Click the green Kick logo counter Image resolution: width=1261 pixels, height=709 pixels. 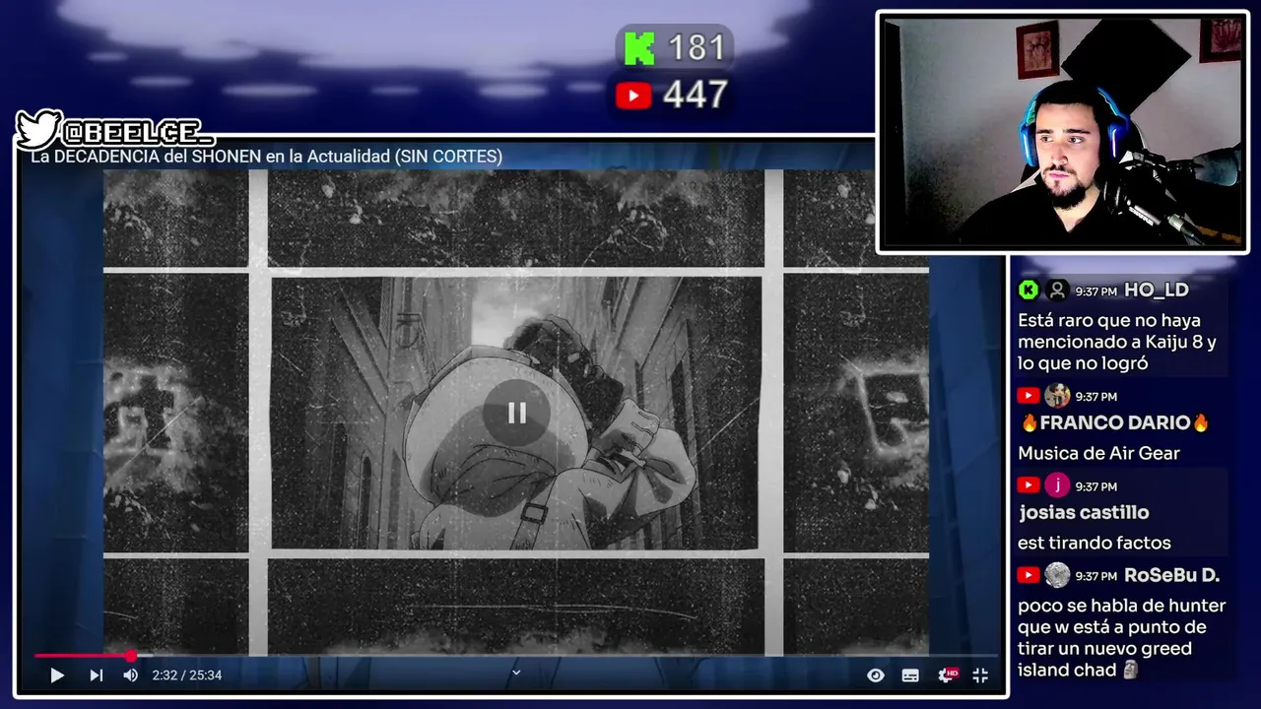639,47
